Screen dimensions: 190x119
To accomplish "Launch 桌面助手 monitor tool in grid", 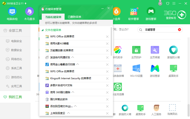I will (x=173, y=68).
